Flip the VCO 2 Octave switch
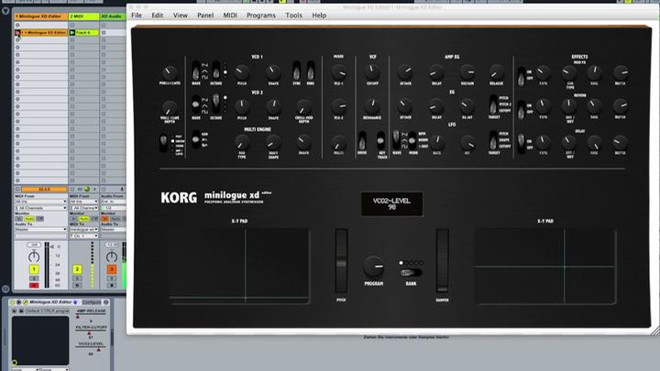 tap(216, 104)
